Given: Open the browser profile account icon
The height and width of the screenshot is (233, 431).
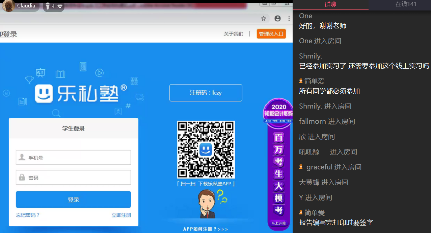Looking at the screenshot, I should point(277,19).
